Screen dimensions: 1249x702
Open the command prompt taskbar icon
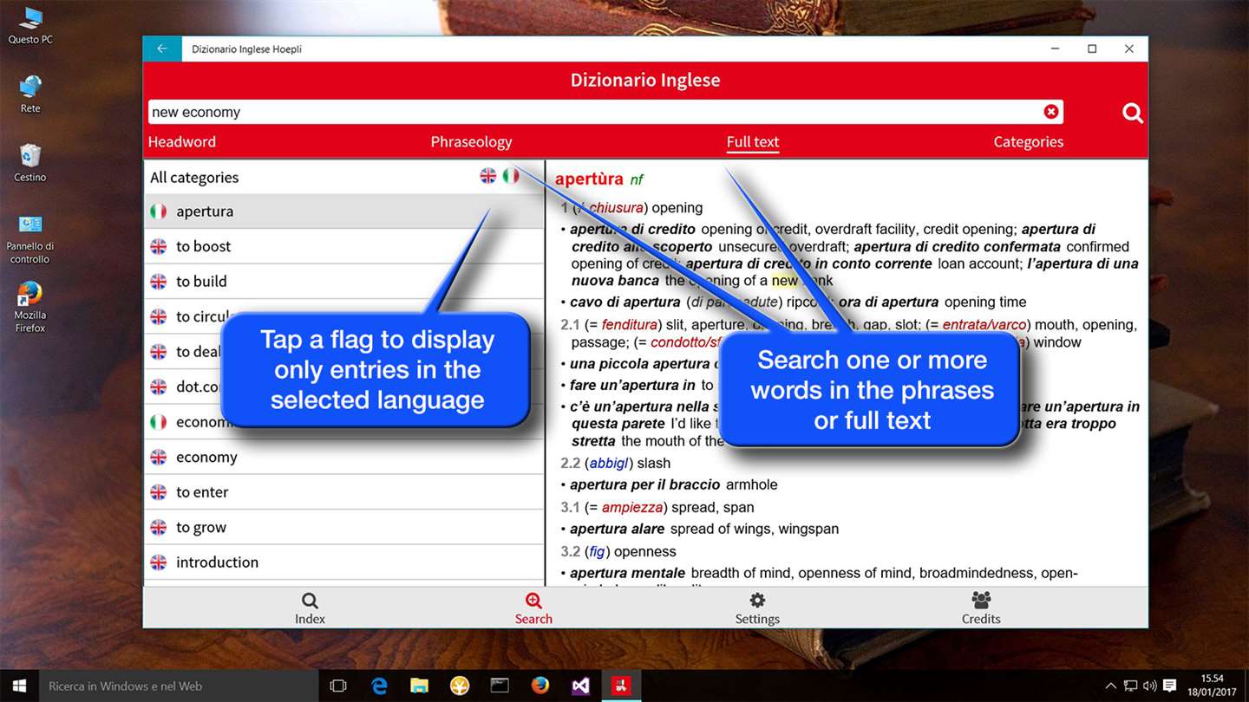point(500,686)
